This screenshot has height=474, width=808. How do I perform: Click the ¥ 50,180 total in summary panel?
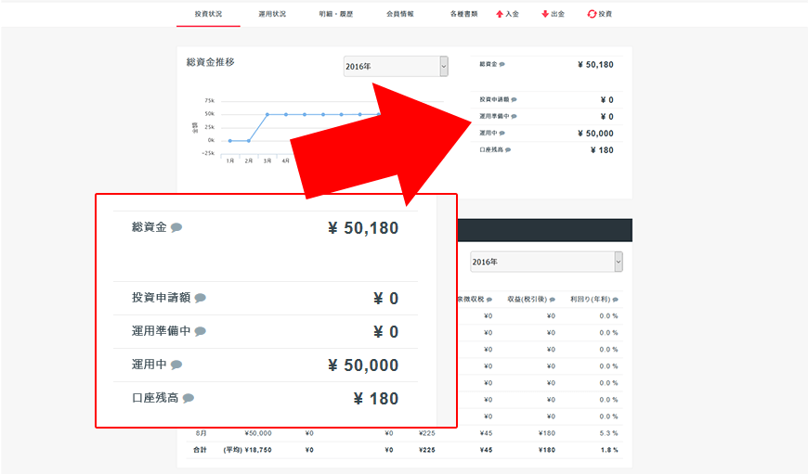click(595, 65)
